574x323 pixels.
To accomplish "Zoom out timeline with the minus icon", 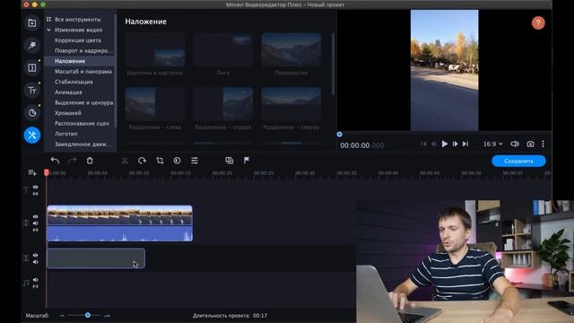I will click(62, 315).
